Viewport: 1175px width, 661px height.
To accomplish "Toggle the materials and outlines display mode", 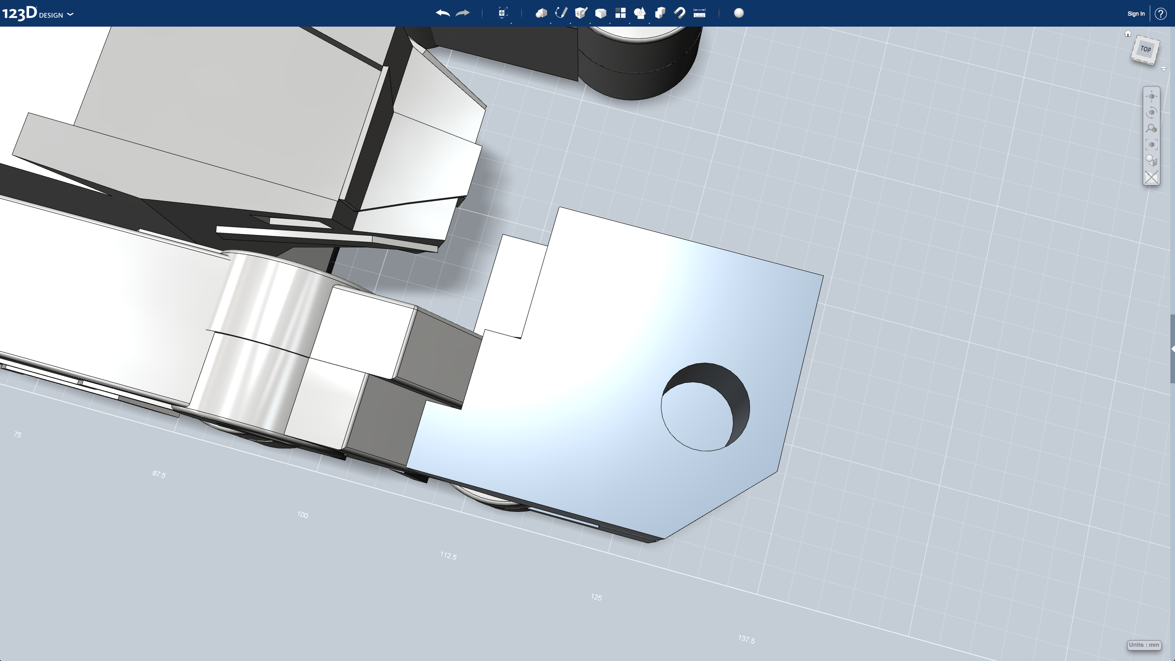I will 1151,161.
